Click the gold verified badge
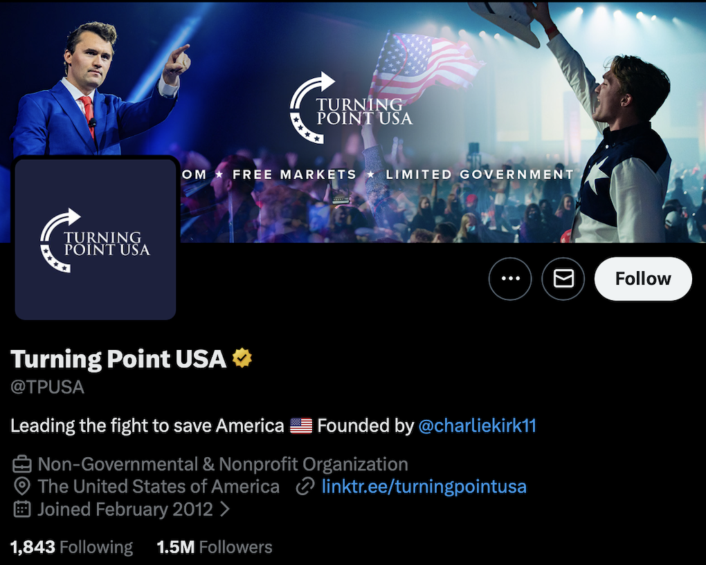The image size is (706, 565). [x=242, y=358]
